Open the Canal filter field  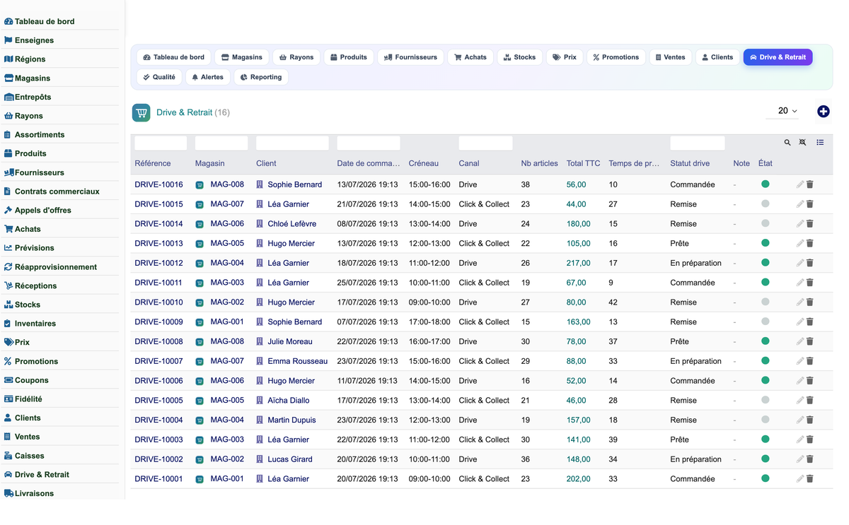485,143
